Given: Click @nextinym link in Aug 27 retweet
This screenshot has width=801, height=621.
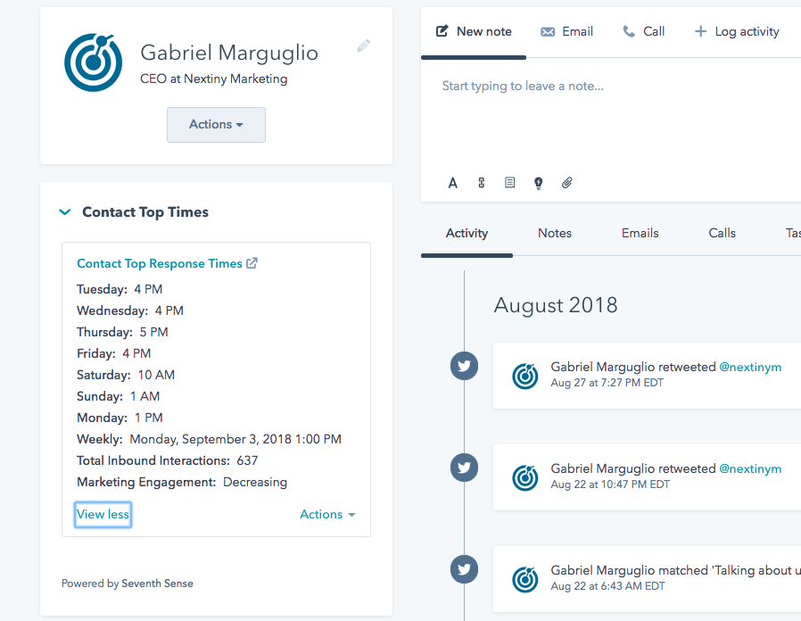Looking at the screenshot, I should 750,367.
